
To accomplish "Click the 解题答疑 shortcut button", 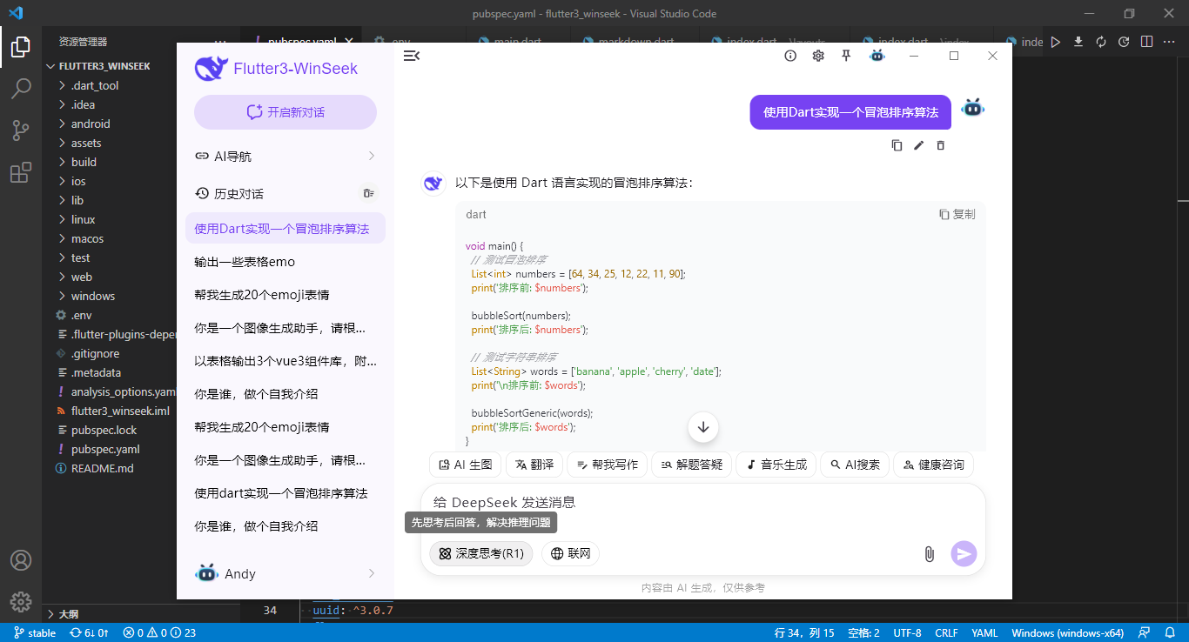I will pyautogui.click(x=691, y=465).
